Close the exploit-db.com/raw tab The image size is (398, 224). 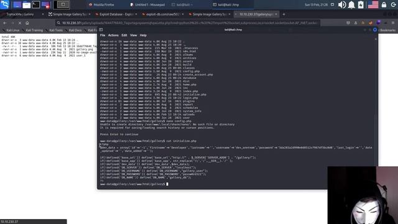pos(183,14)
